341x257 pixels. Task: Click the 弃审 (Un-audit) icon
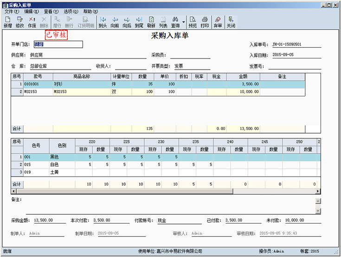tap(218, 22)
